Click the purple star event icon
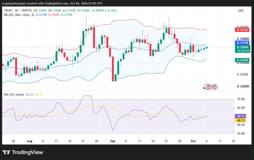This screenshot has width=254, height=160. pyautogui.click(x=205, y=87)
